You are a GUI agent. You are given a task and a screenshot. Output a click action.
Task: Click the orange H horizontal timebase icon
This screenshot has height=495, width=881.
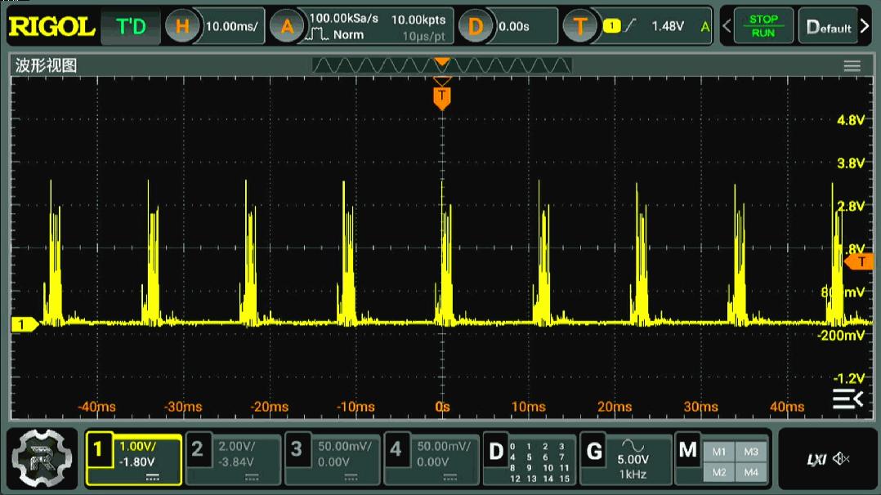point(182,26)
